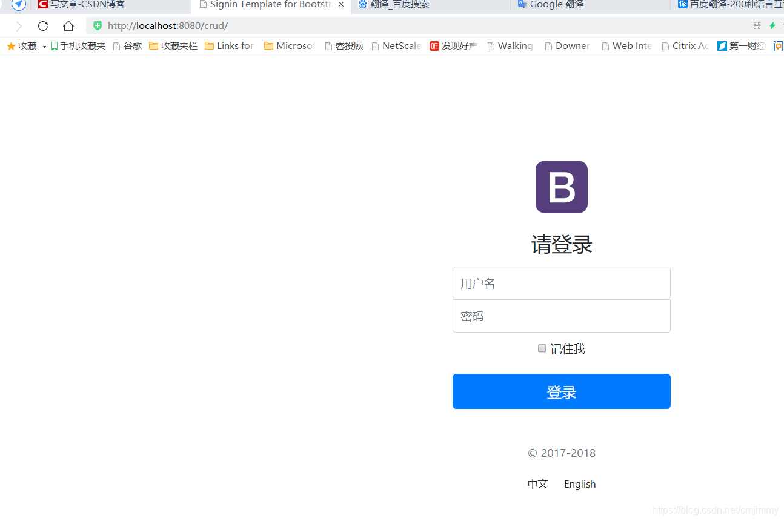Open the QR/grid icon in address bar
The height and width of the screenshot is (521, 784).
pos(757,25)
